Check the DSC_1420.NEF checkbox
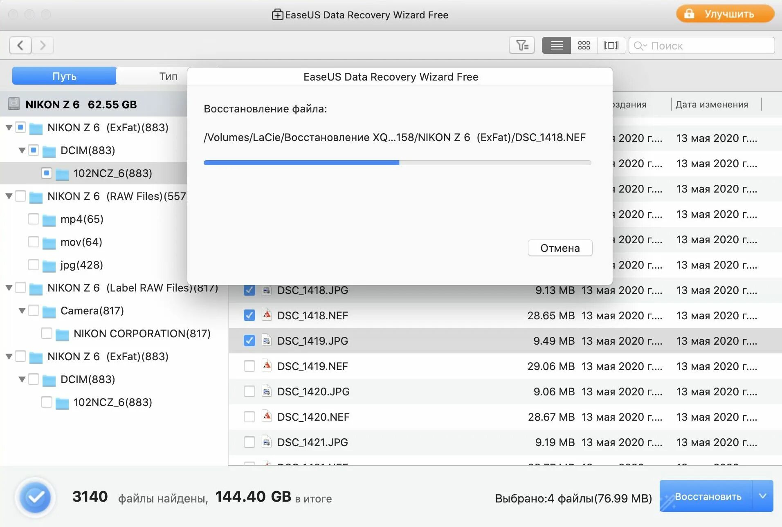The image size is (782, 527). click(x=249, y=417)
